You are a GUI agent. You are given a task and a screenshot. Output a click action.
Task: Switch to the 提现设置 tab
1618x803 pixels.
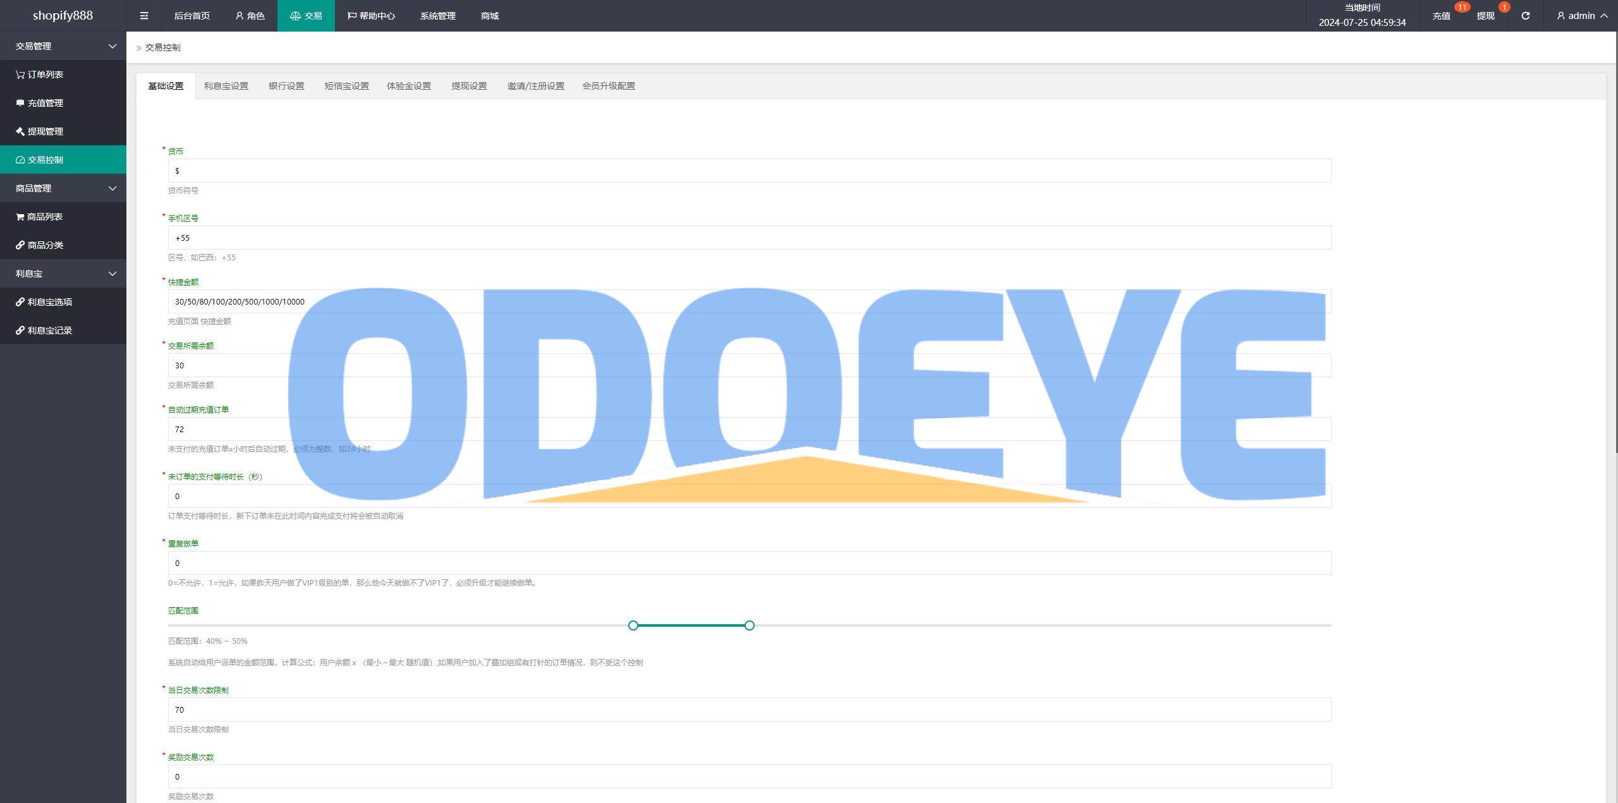[x=469, y=86]
